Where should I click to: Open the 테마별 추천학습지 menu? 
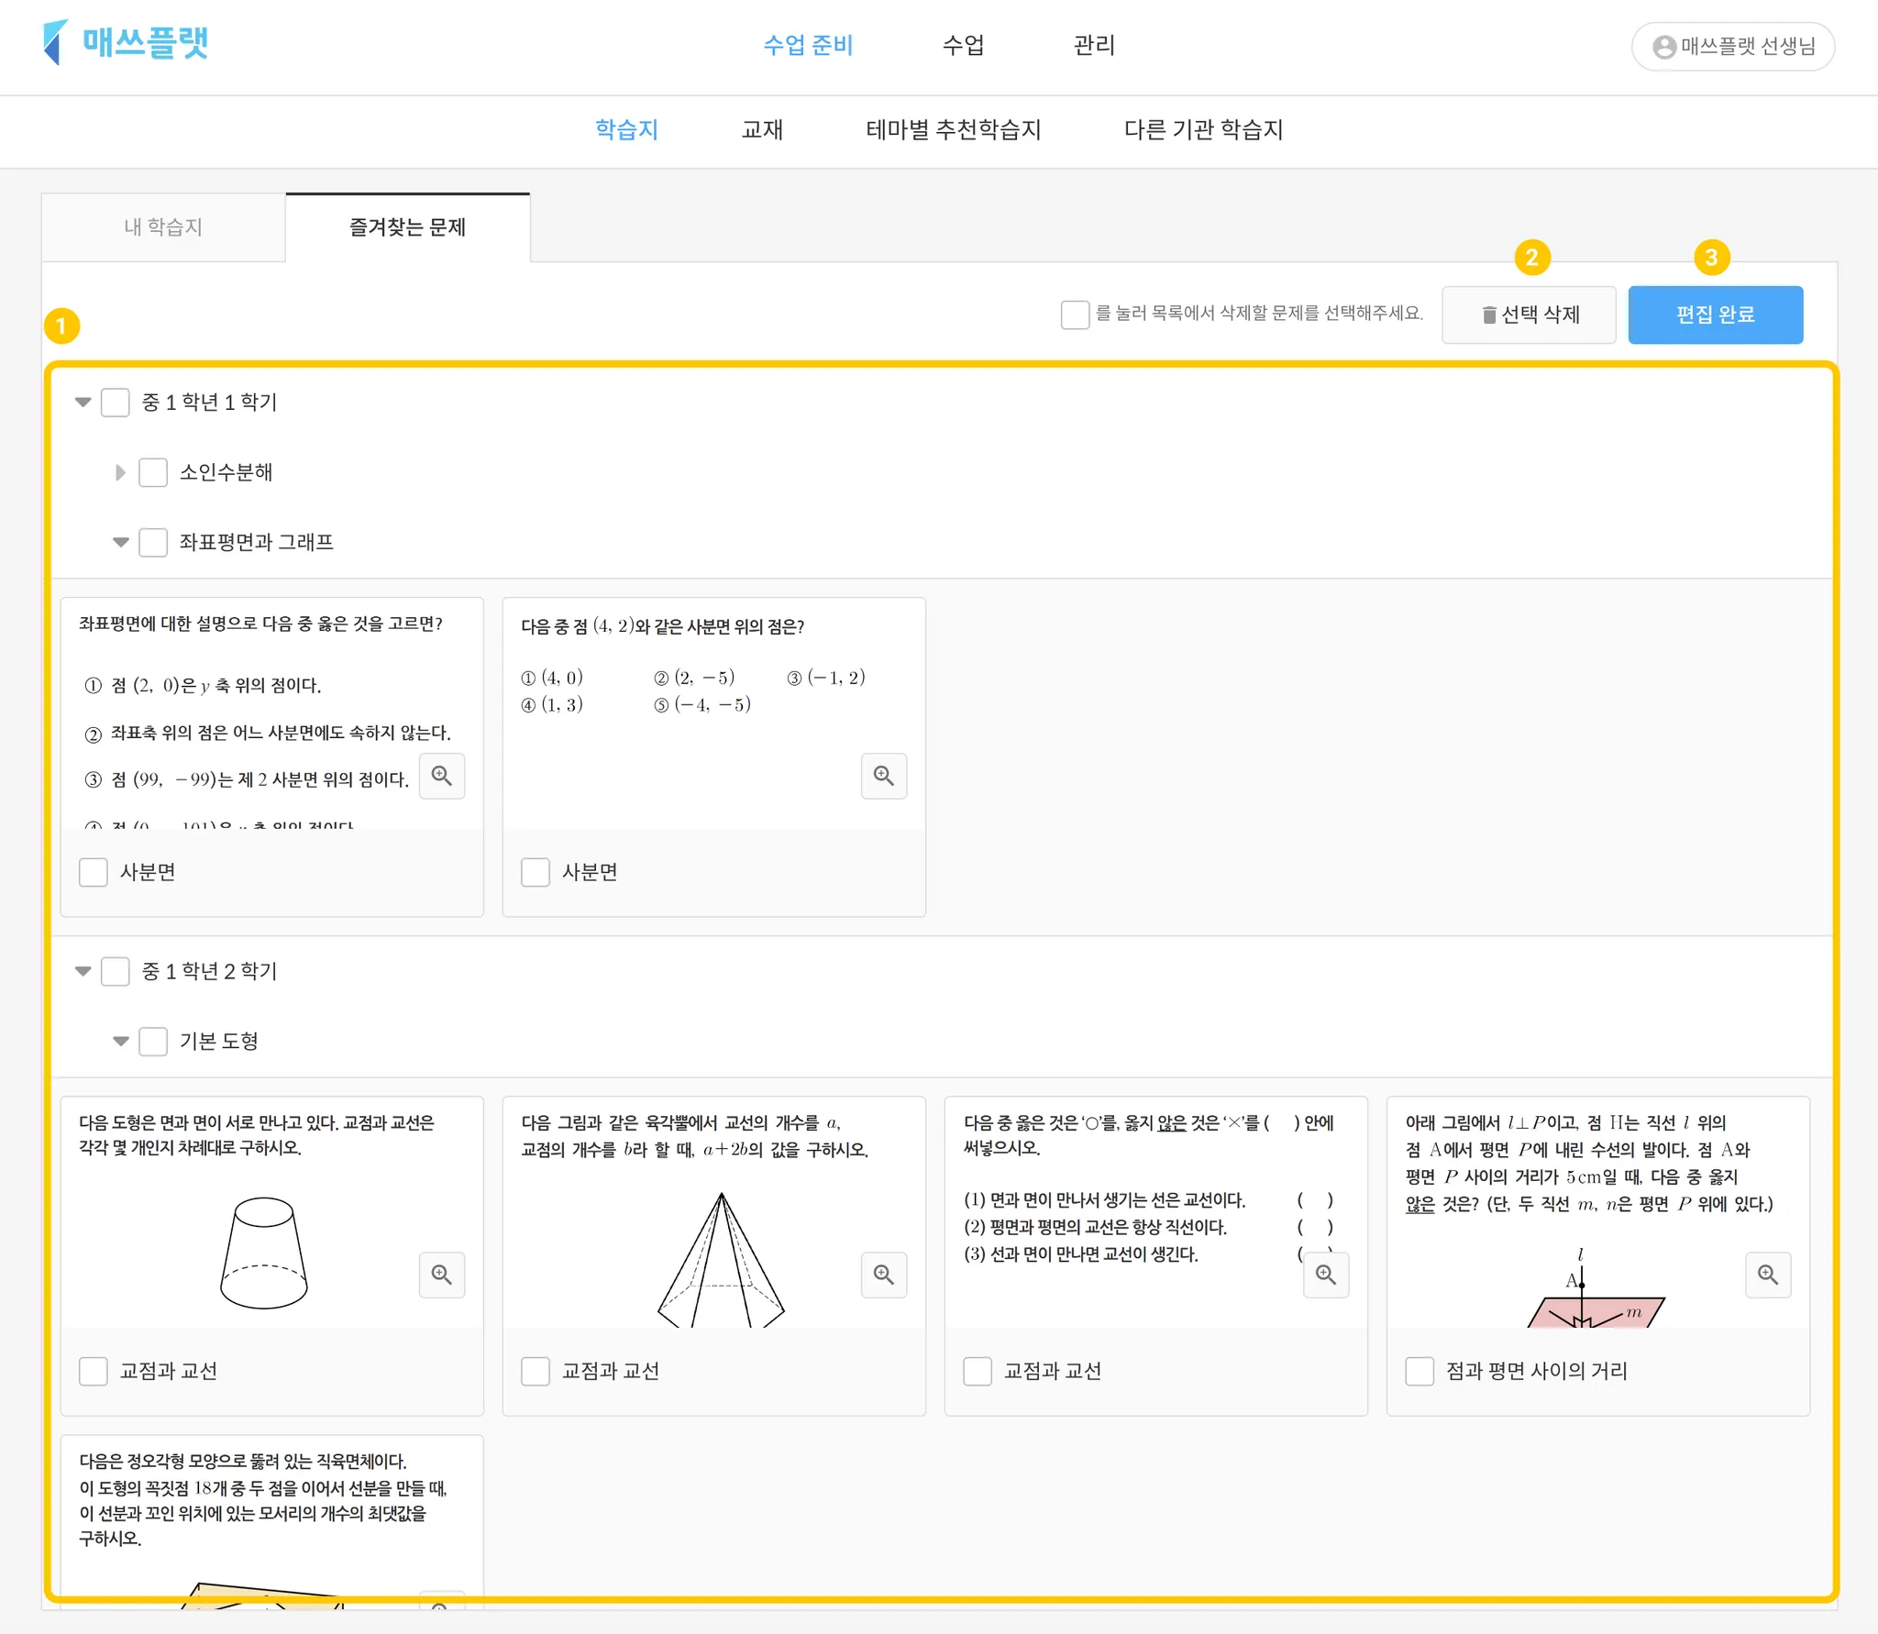tap(953, 129)
